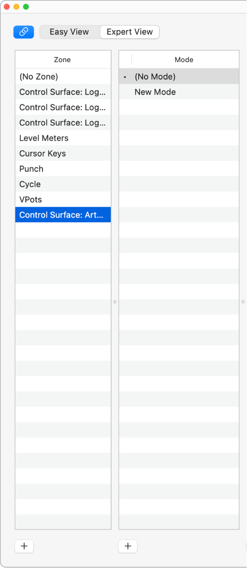248x568 pixels.
Task: Click the active-mode dot beside '(No Mode)'
Action: pos(124,76)
